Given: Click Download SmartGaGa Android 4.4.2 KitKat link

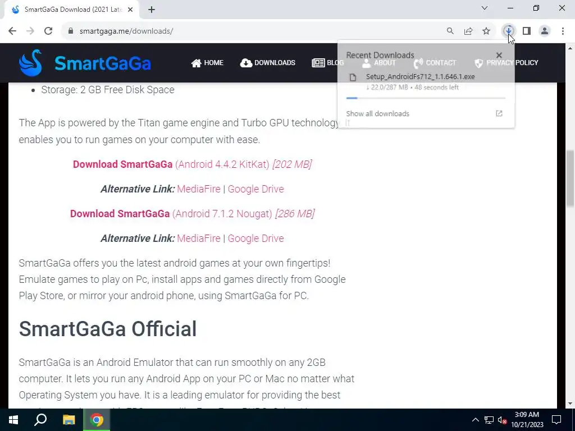Looking at the screenshot, I should pos(192,164).
